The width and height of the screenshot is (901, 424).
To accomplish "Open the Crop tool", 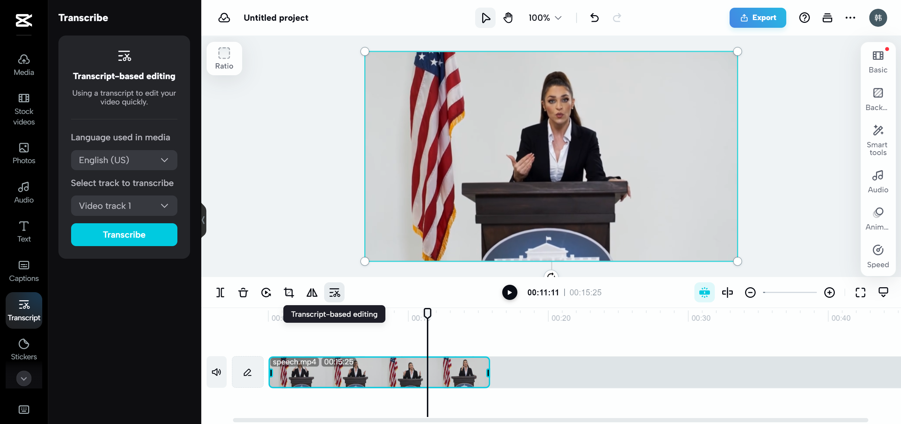I will [288, 292].
